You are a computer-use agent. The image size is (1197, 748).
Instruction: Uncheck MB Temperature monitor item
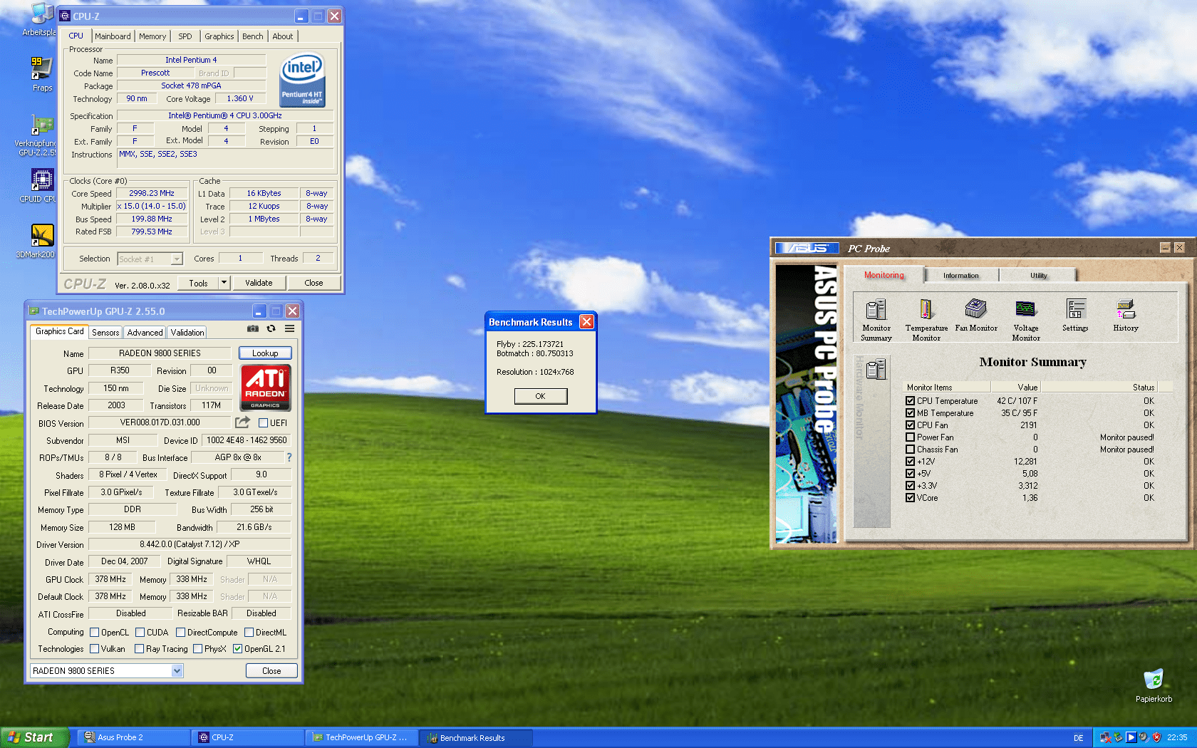910,412
